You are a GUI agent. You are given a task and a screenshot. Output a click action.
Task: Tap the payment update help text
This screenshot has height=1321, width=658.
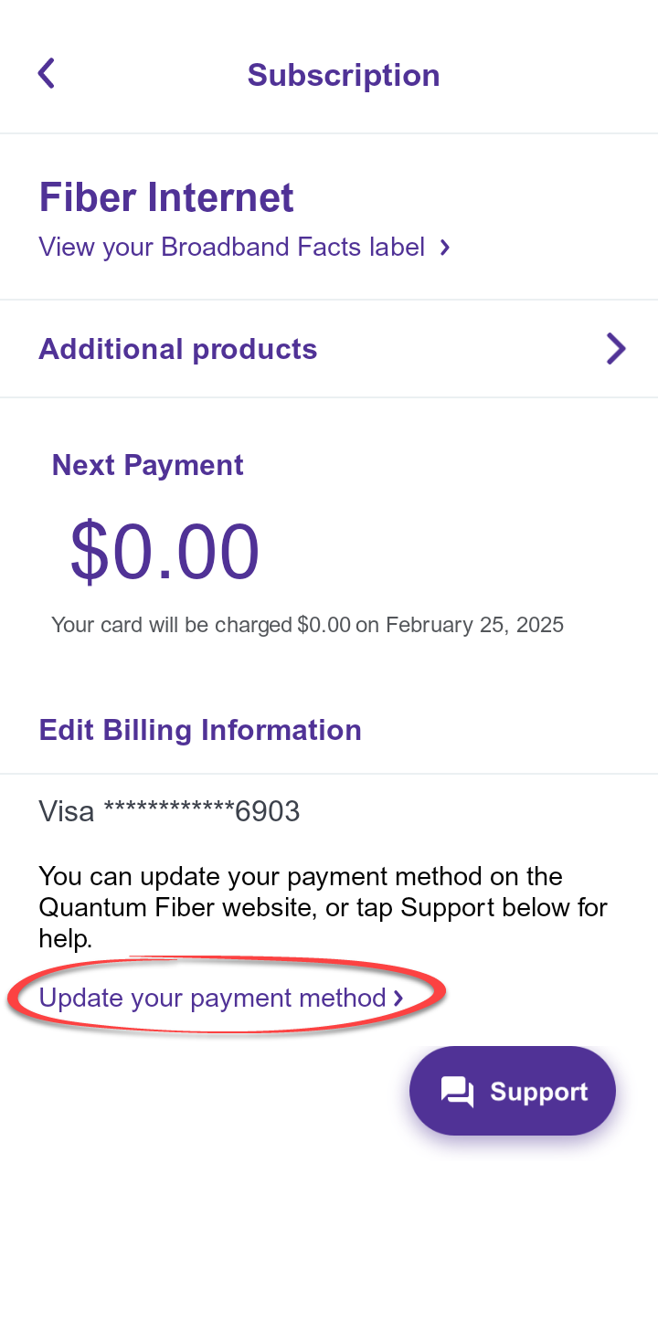[x=323, y=907]
